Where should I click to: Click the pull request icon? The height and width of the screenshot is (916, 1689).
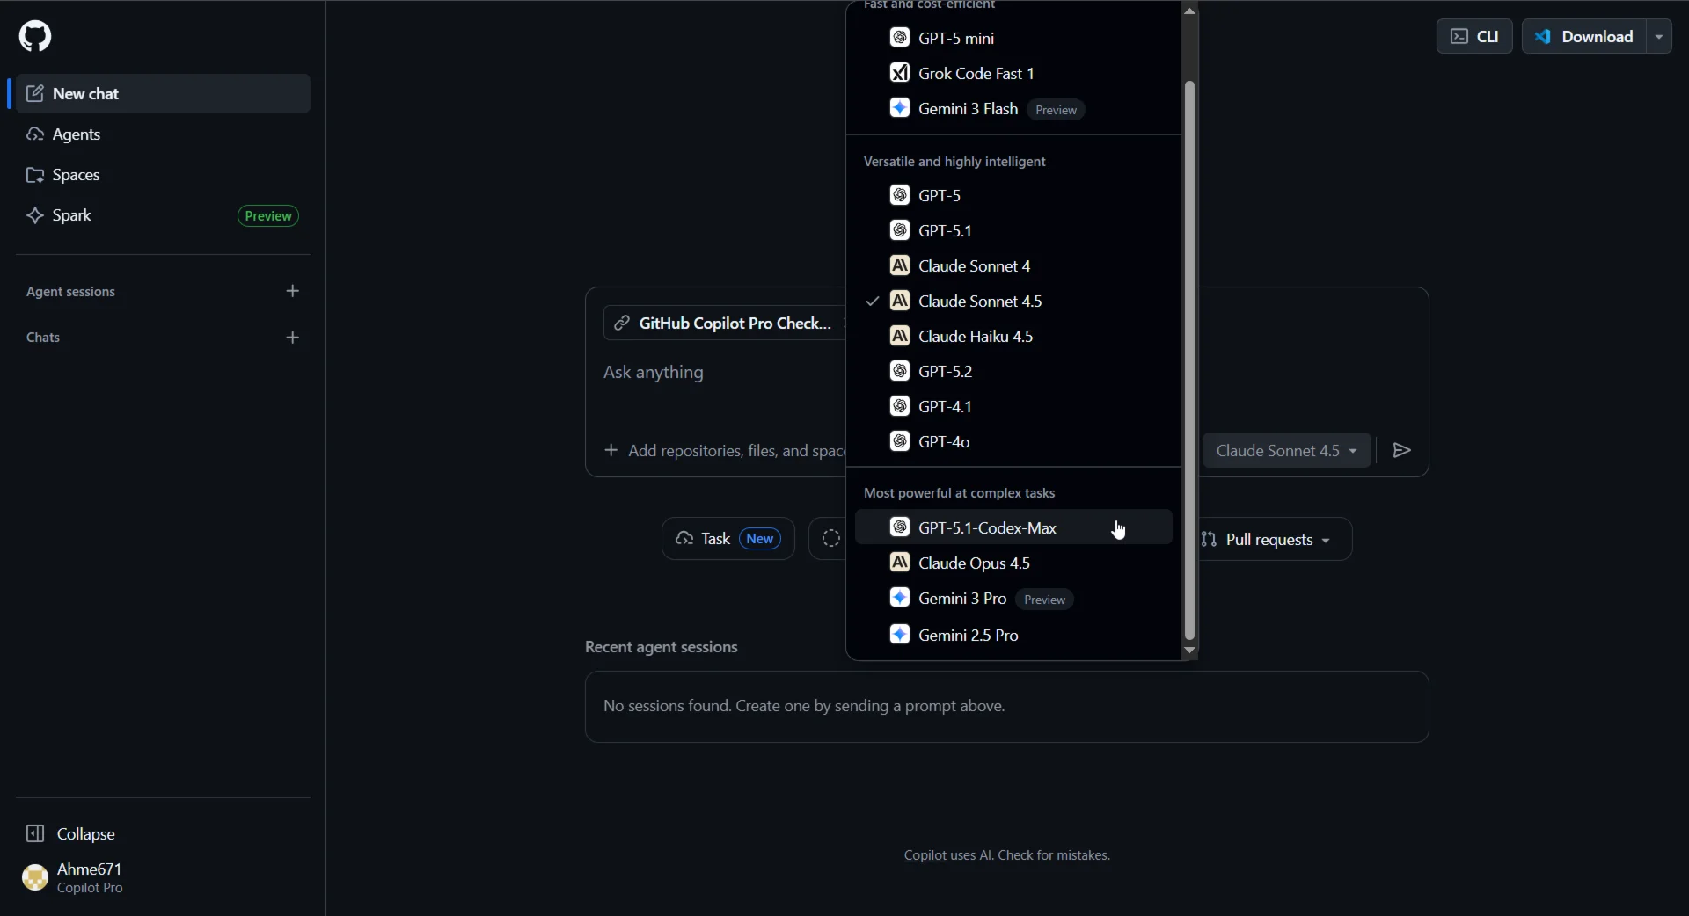point(1209,539)
